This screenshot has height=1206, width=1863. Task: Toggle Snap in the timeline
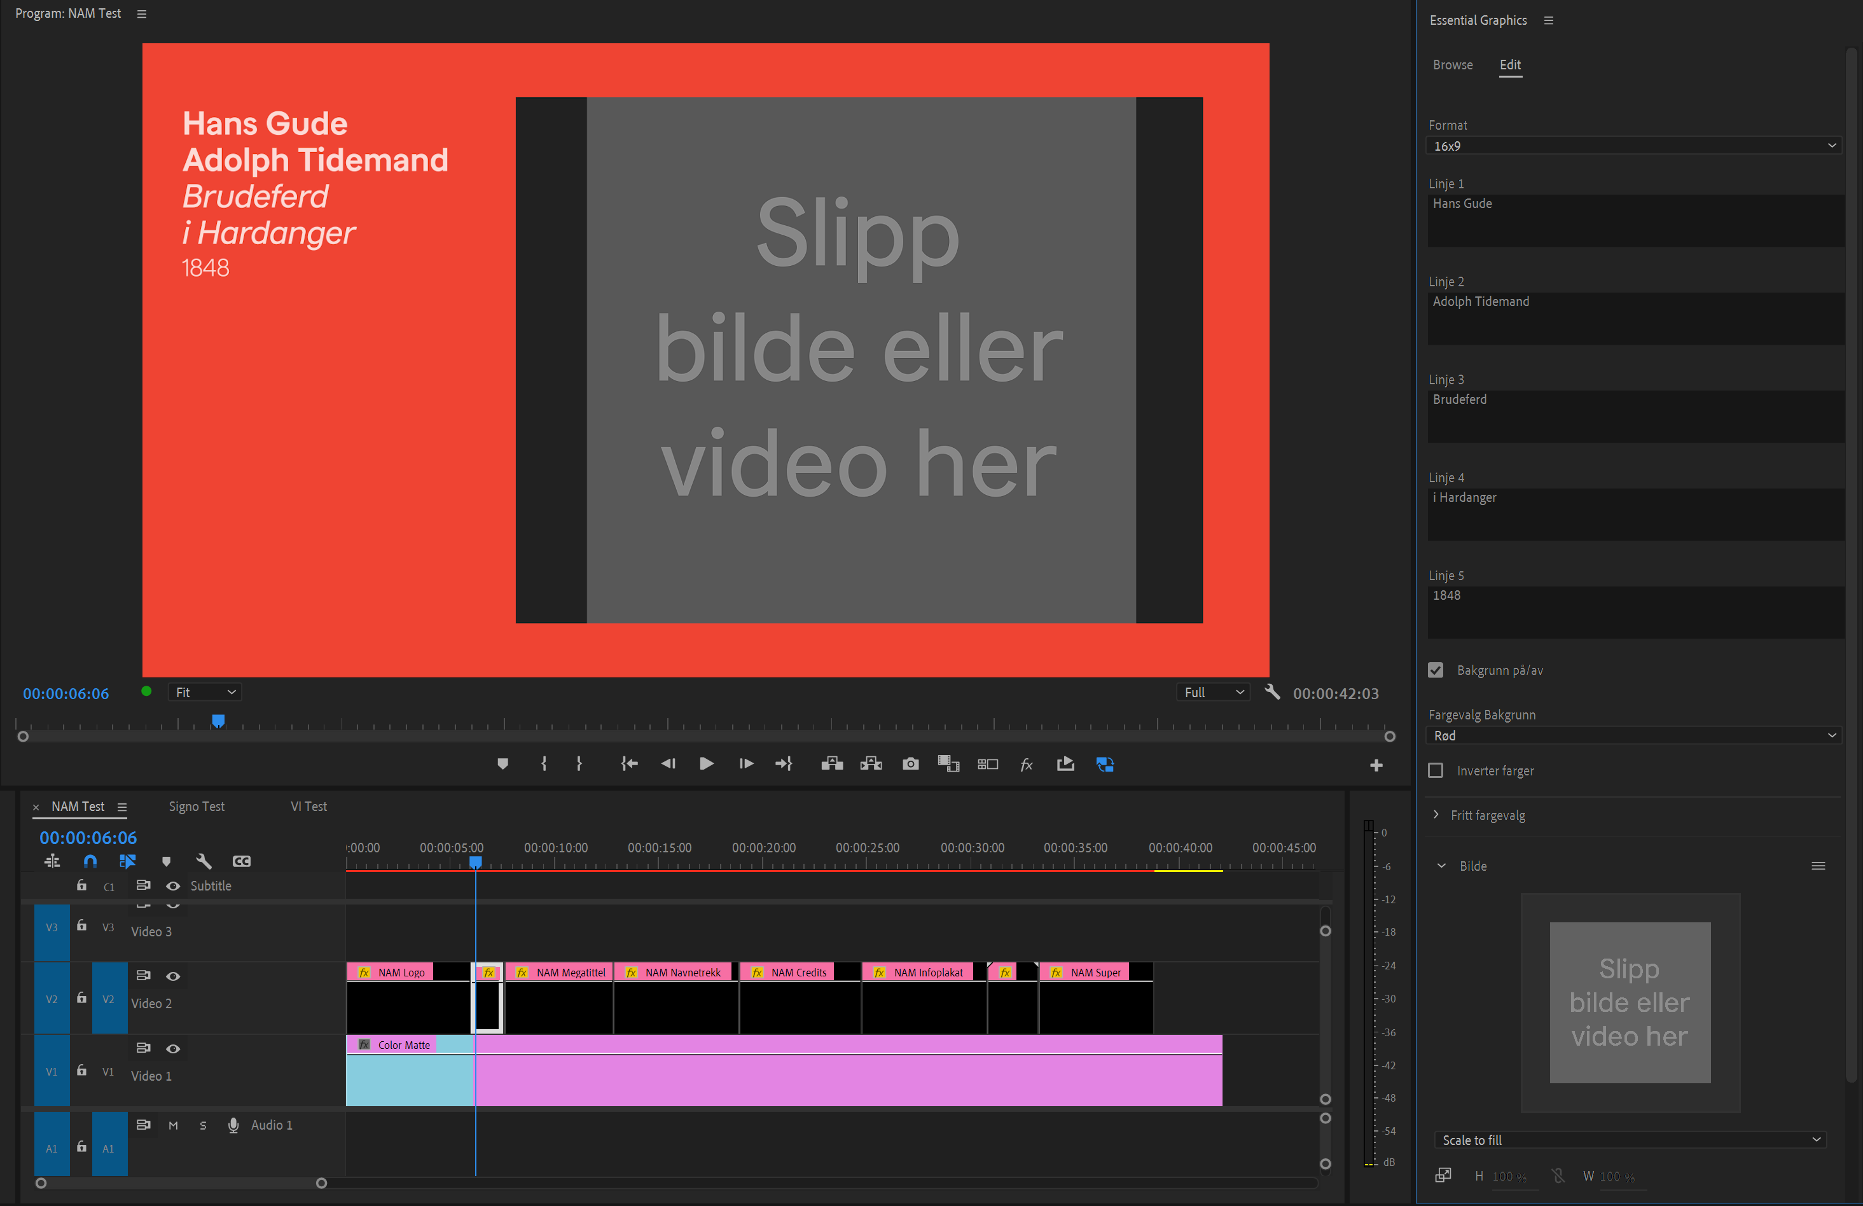(x=90, y=861)
